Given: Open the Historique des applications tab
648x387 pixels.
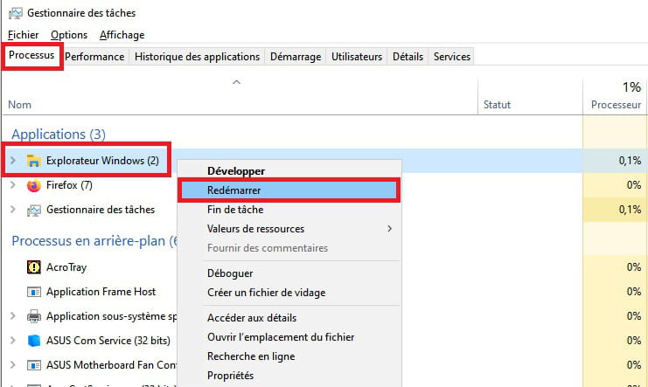Looking at the screenshot, I should [197, 57].
